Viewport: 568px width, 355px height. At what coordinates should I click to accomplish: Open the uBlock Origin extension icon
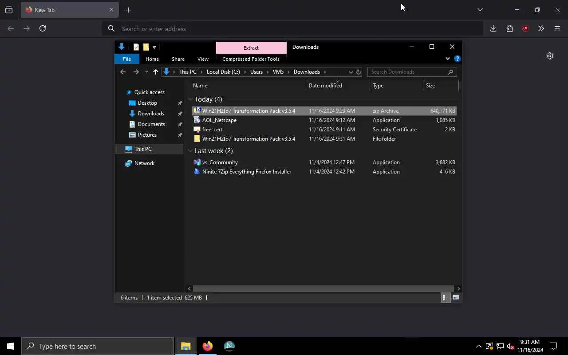click(525, 28)
